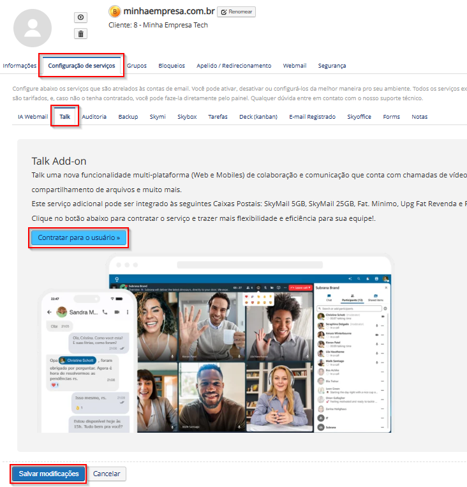
Task: Click the upload avatar photo icon
Action: click(82, 18)
